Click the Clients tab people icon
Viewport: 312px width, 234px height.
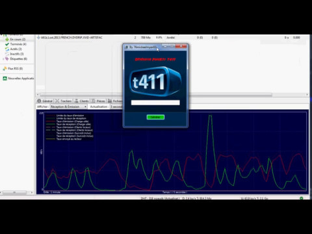point(76,101)
